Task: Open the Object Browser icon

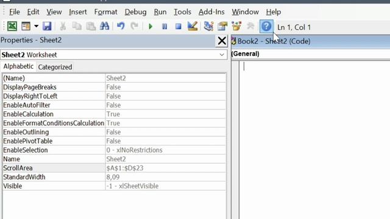Action: pyautogui.click(x=236, y=26)
